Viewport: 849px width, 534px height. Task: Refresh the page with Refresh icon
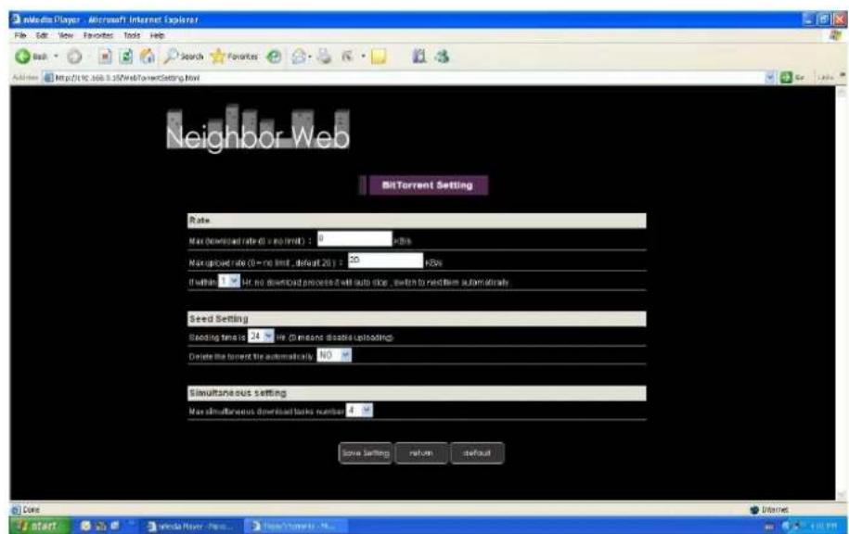point(126,57)
